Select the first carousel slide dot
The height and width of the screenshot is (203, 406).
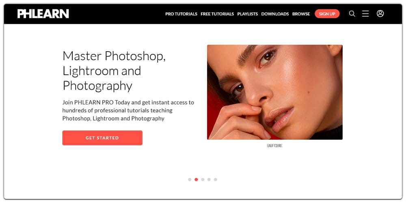190,179
